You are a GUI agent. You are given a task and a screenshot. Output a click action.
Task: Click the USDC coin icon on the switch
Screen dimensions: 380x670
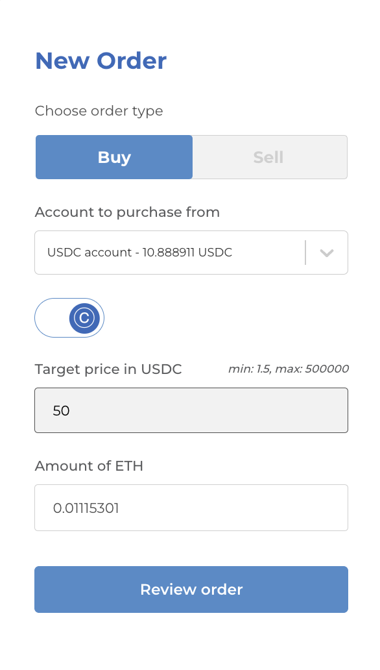(84, 318)
